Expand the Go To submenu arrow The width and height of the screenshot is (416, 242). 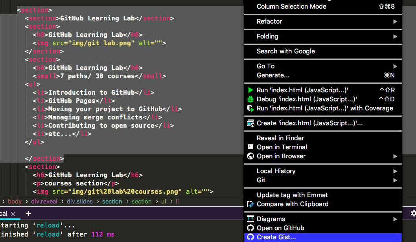395,66
